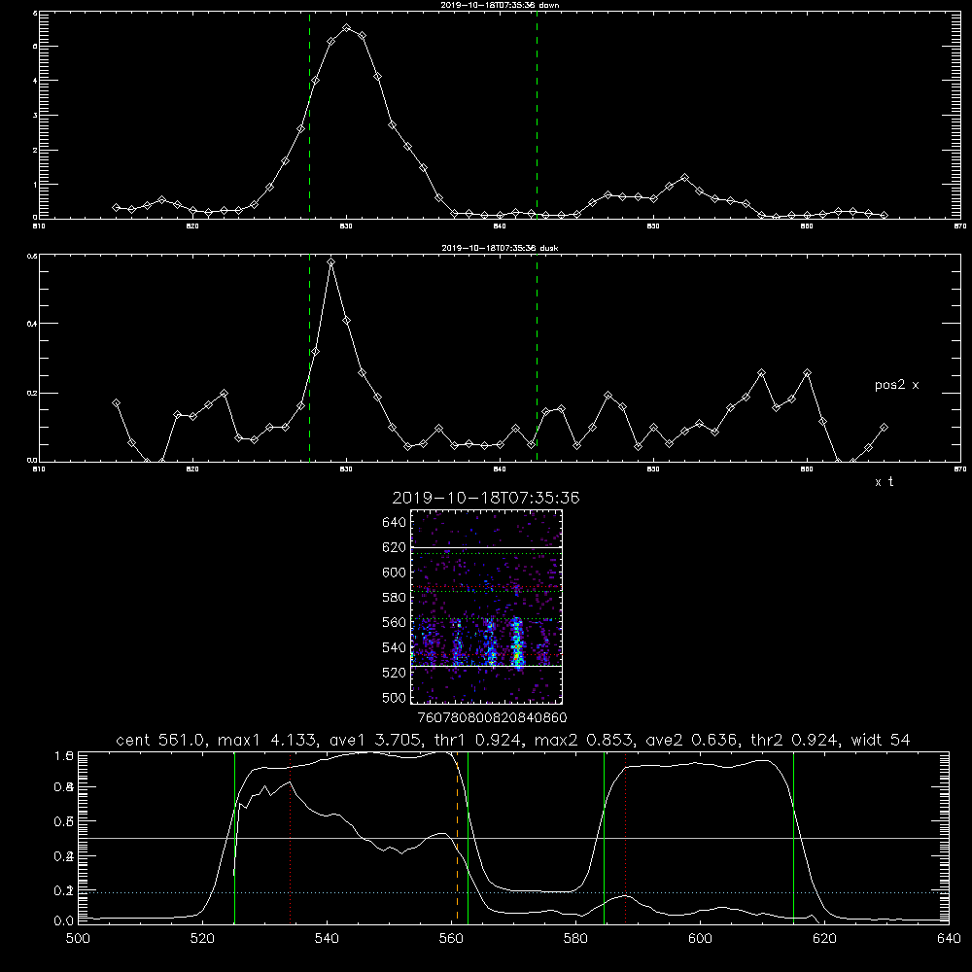Click the dotted horizontal threshold line in bottom plot

click(x=513, y=892)
